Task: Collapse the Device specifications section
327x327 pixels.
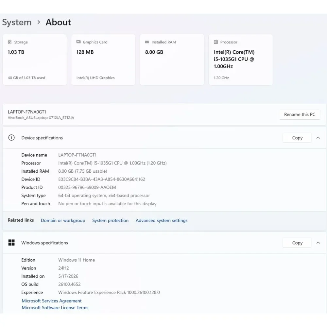Action: (x=318, y=138)
